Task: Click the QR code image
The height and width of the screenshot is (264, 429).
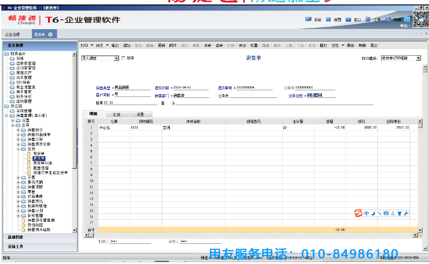Action: point(421,19)
